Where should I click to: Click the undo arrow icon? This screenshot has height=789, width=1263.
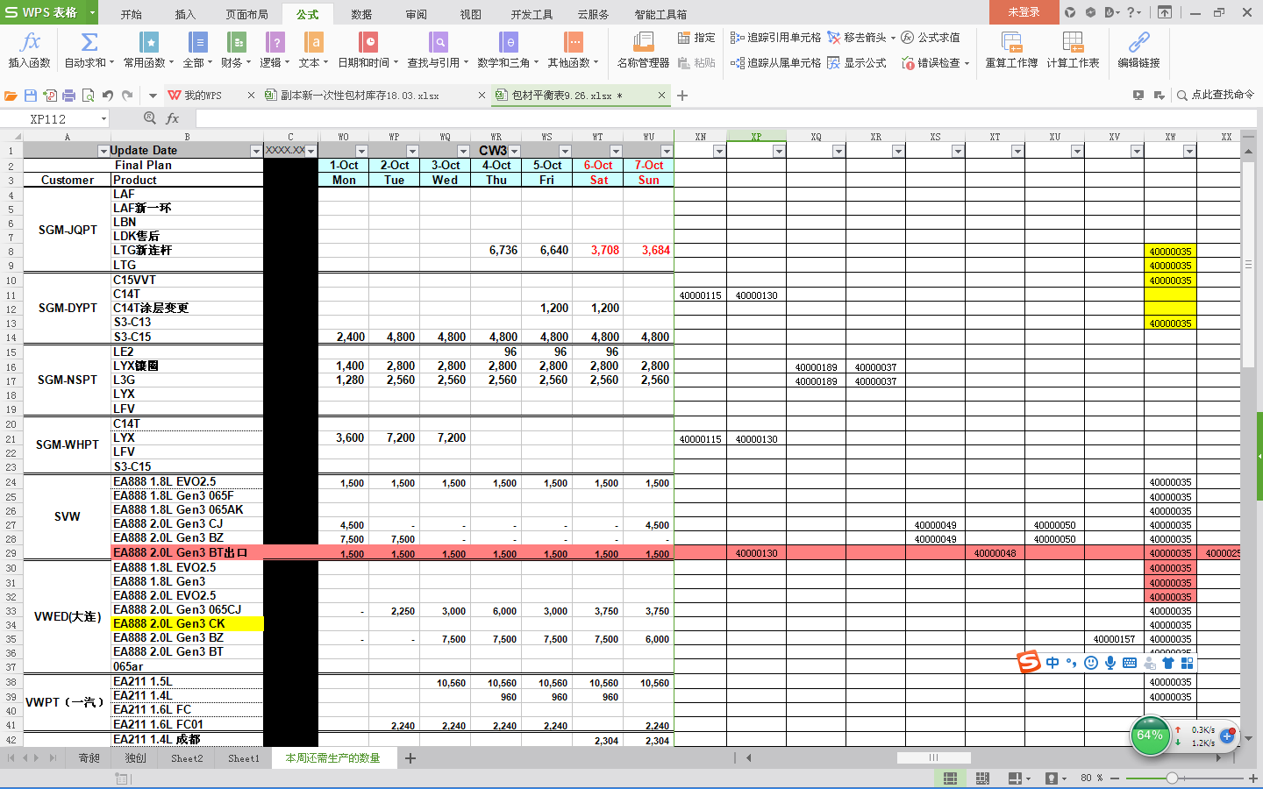coord(108,95)
